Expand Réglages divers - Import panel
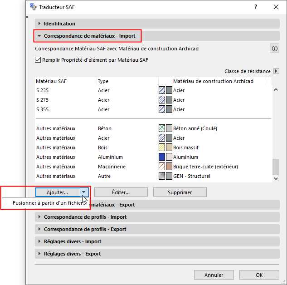The height and width of the screenshot is (285, 287). click(x=157, y=241)
